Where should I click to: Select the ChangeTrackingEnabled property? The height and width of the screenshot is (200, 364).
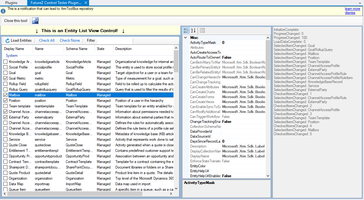point(205,121)
